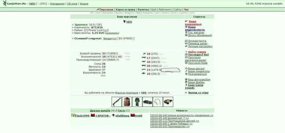Viewport: 285px width, 133px height.
Task: Open the Морская плантация link
Action: click(x=127, y=93)
